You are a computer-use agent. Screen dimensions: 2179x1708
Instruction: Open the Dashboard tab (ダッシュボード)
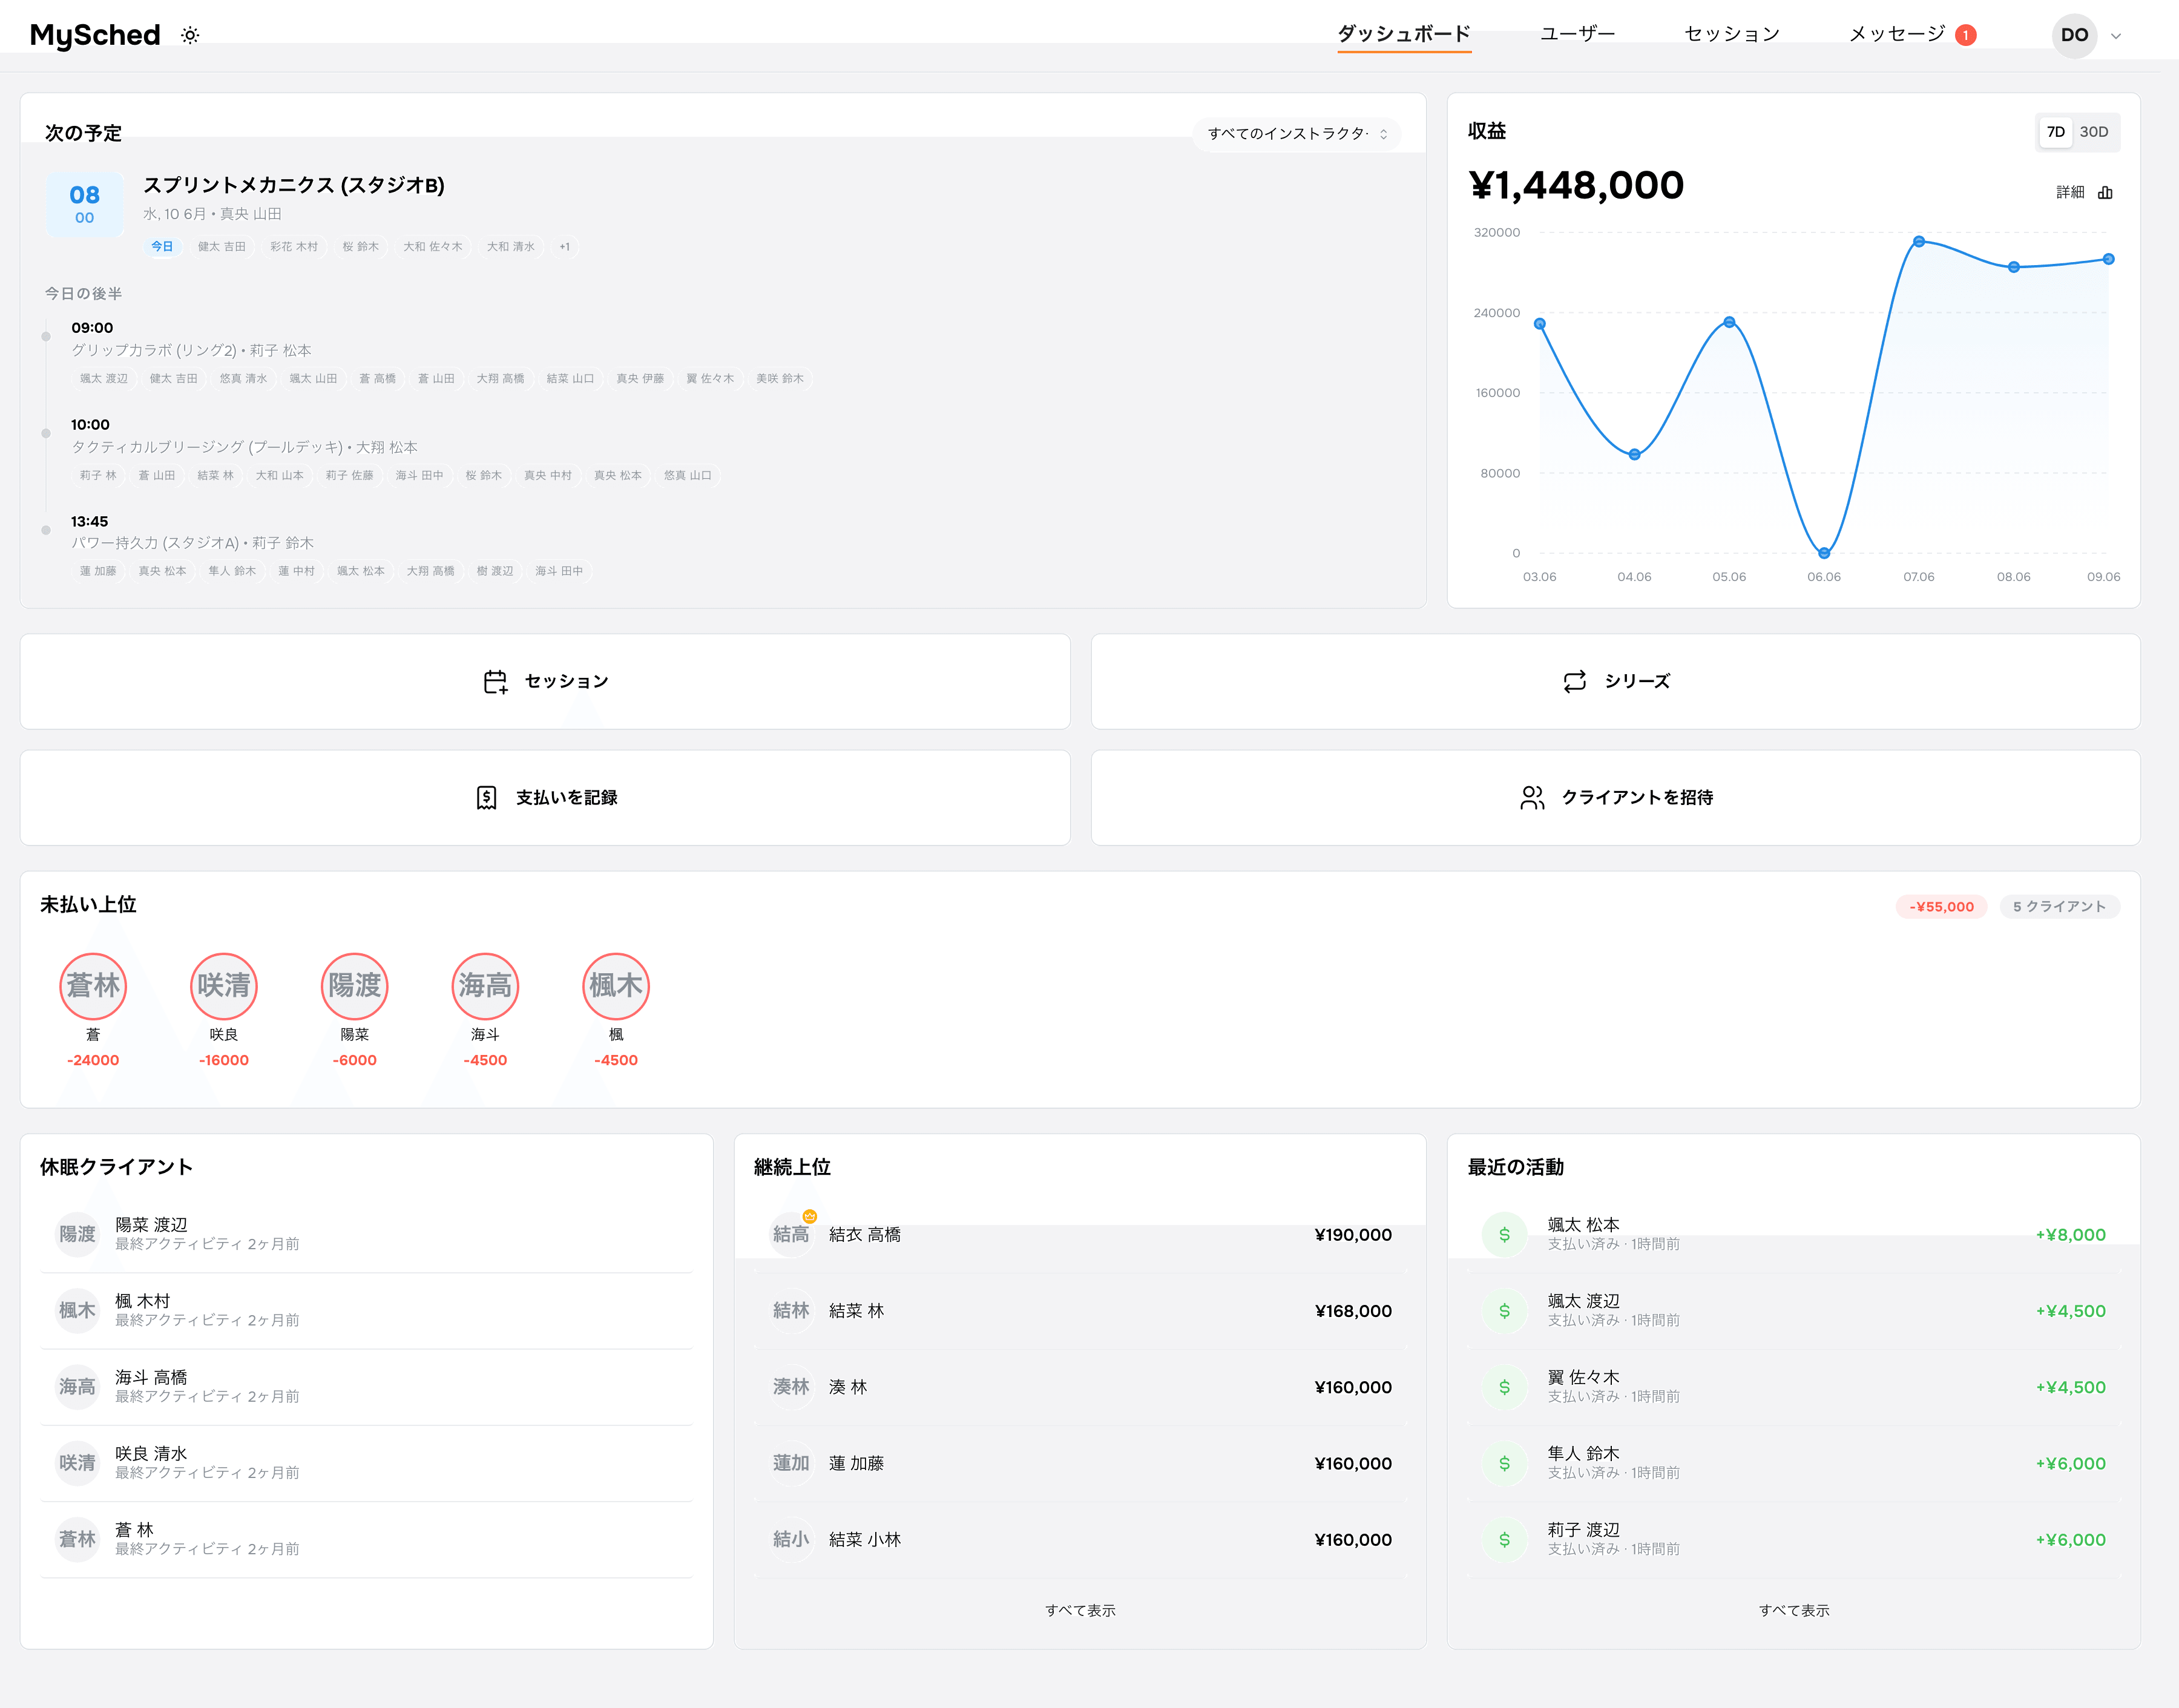point(1404,34)
